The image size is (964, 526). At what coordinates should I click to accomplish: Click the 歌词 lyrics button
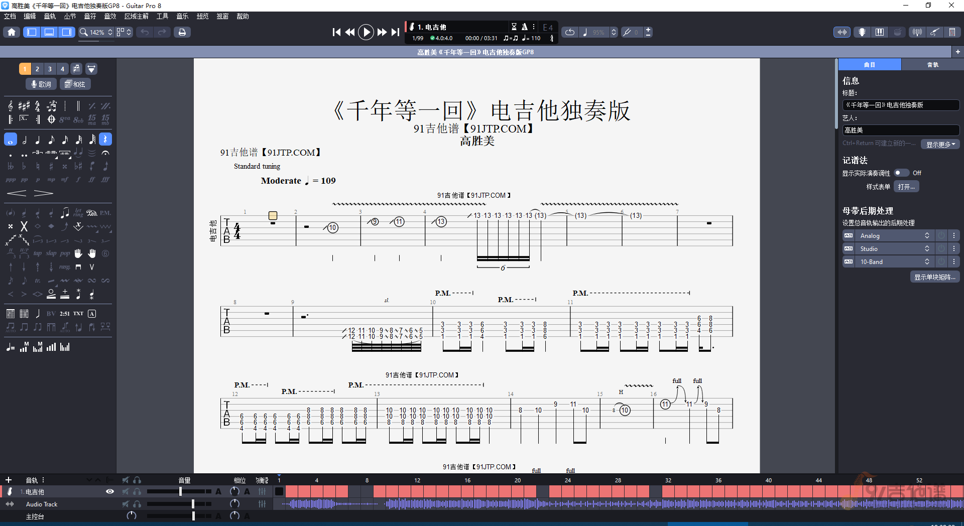click(41, 84)
